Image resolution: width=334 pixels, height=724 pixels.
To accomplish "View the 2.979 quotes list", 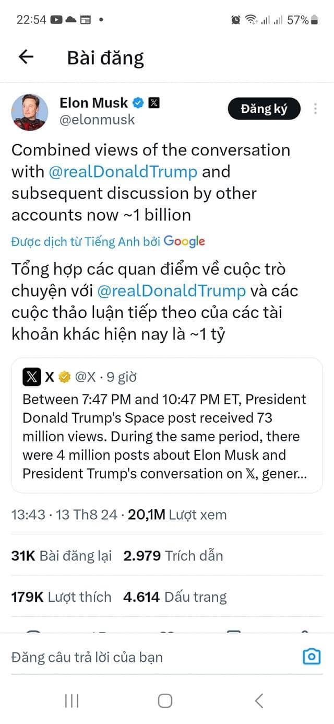I will 173,556.
